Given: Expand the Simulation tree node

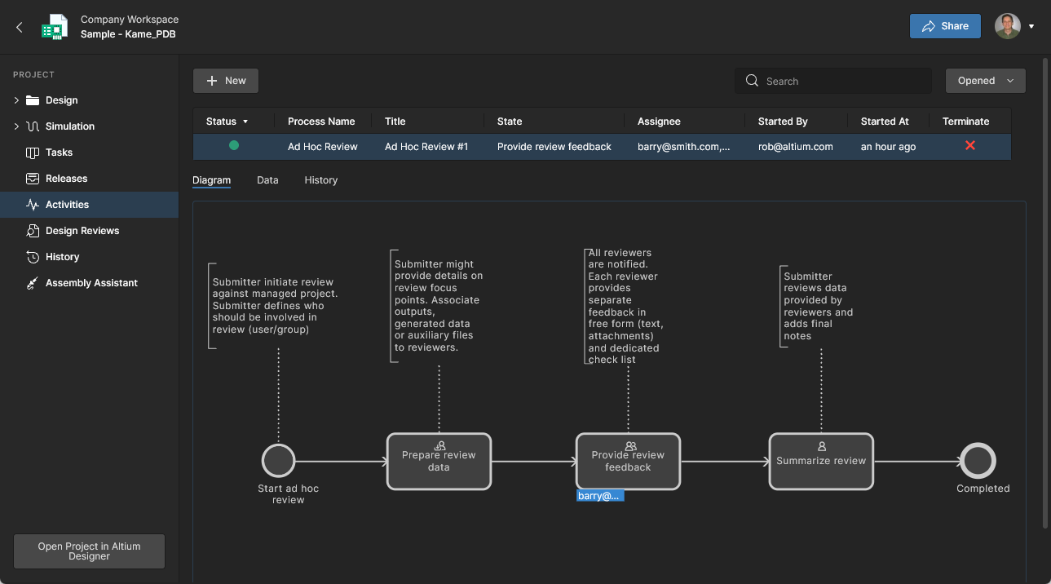Looking at the screenshot, I should coord(16,126).
